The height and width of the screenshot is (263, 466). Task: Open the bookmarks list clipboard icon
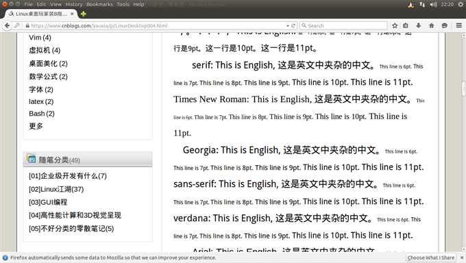tap(406, 25)
